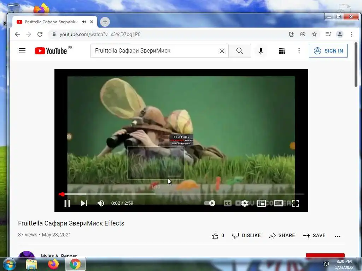Mute the video player volume
The height and width of the screenshot is (271, 362).
101,203
